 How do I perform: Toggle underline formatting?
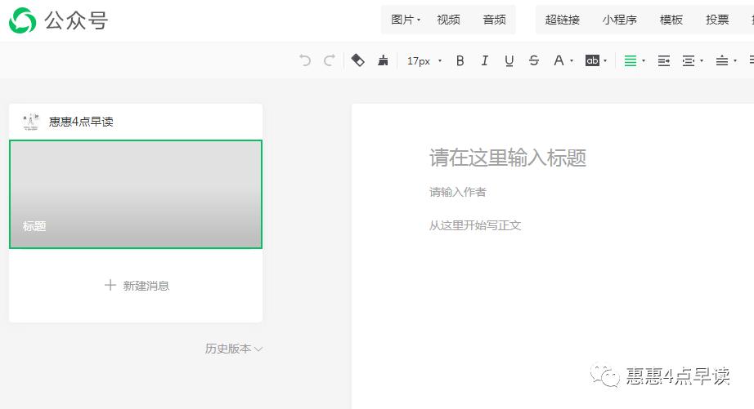509,60
